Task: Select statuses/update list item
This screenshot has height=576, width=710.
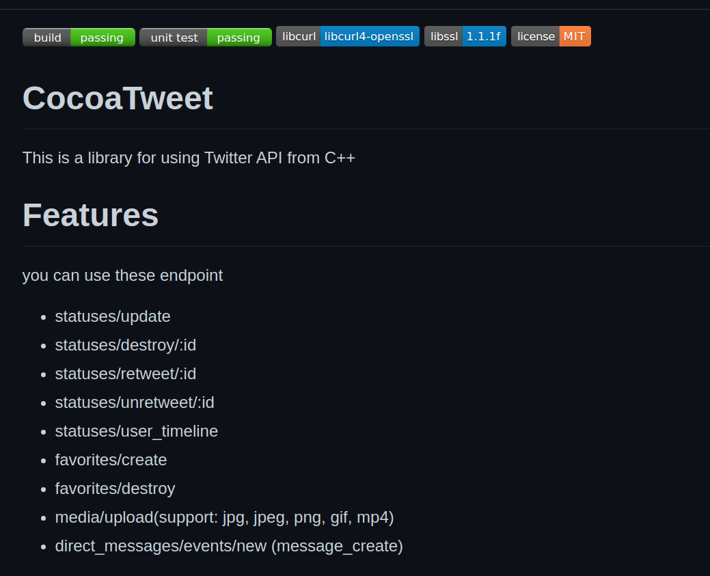Action: 113,316
